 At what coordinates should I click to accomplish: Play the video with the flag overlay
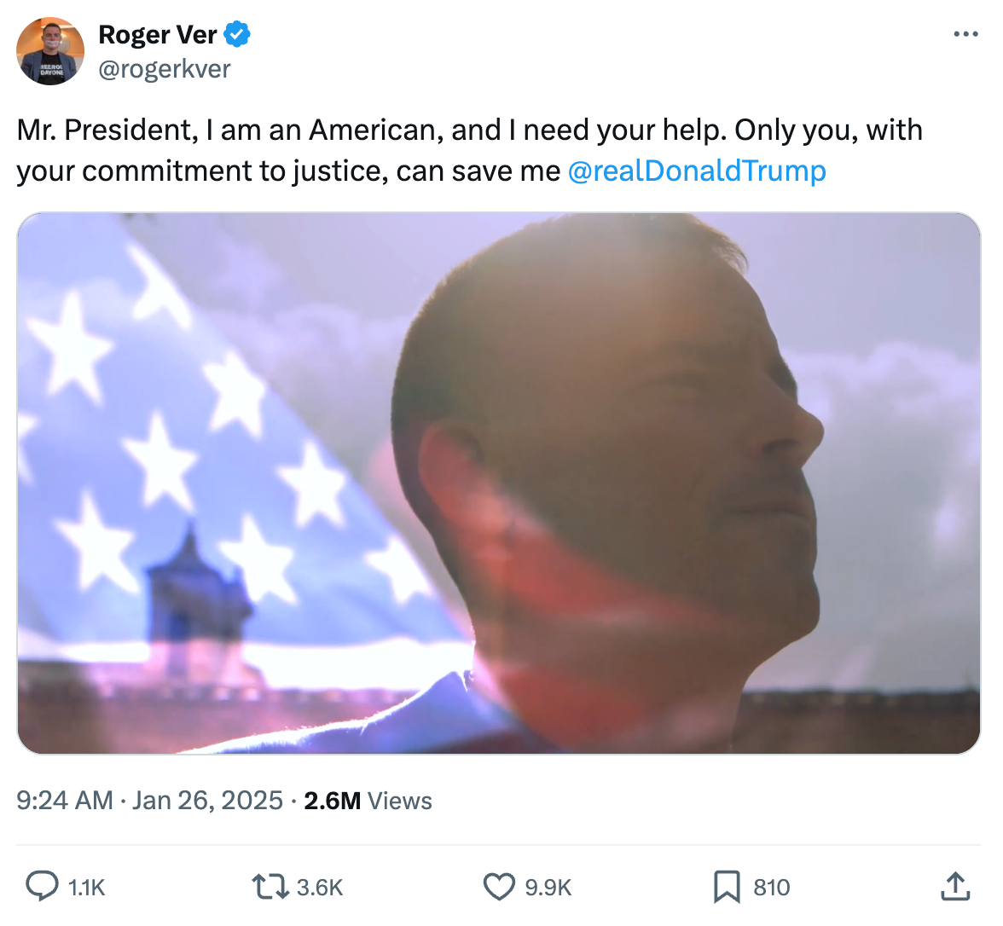pos(499,483)
